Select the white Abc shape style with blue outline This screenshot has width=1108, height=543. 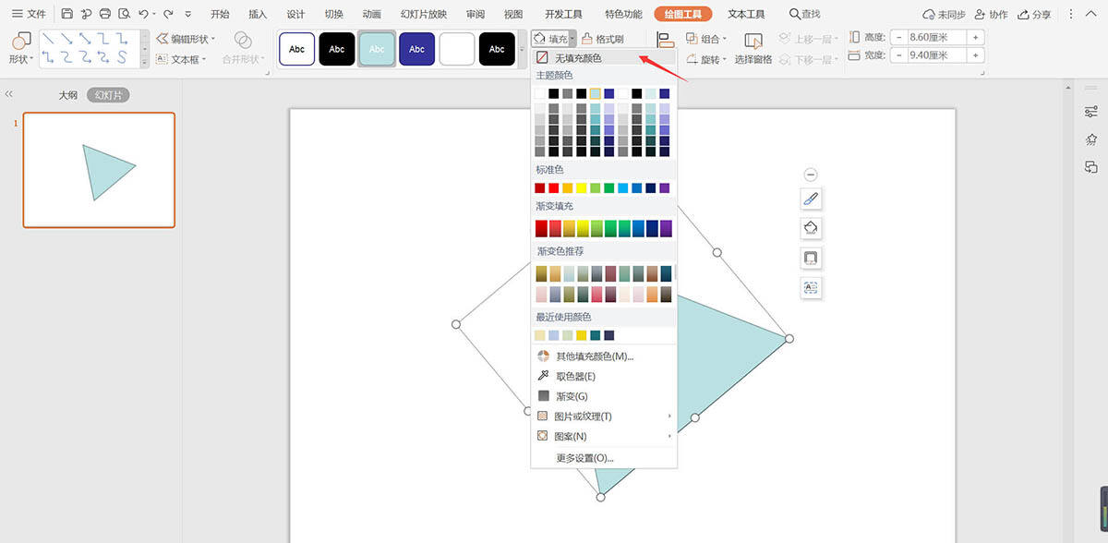(x=296, y=49)
